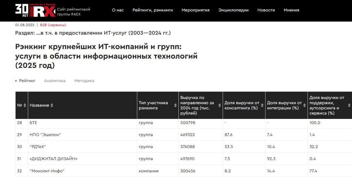Viewport: 352px width, 177px height.
Task: Sort by Доля выручки от интеграции arrows
Action: [305, 105]
